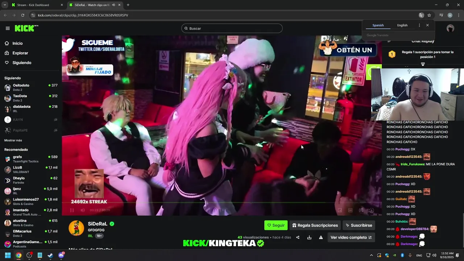Image resolution: width=464 pixels, height=261 pixels.
Task: Open recommended channel ijenz
Action: click(31, 191)
